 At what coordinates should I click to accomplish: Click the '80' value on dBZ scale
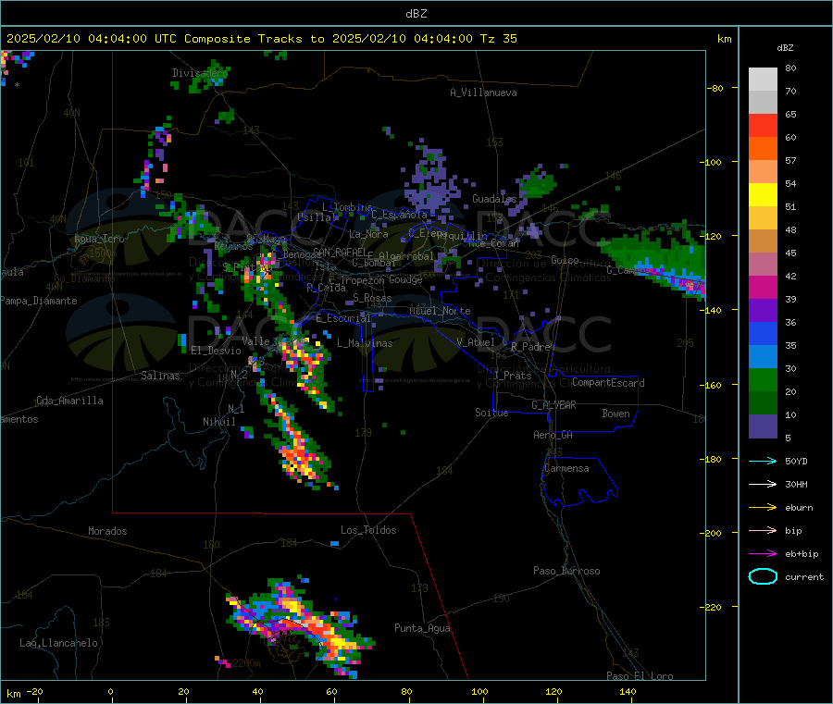click(x=790, y=68)
